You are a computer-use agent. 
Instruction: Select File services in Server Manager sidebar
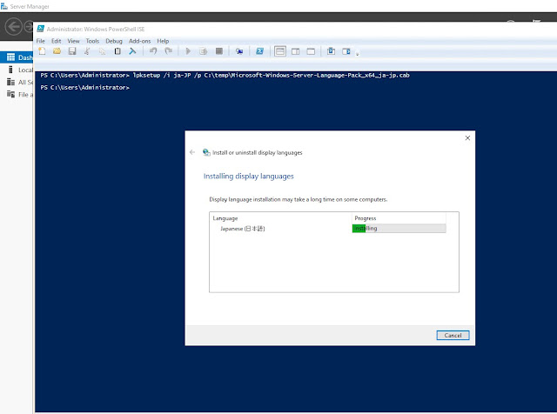click(17, 95)
